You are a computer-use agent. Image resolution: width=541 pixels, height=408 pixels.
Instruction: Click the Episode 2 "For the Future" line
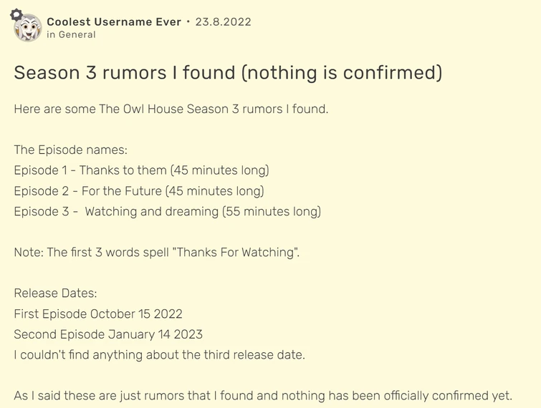tap(139, 191)
